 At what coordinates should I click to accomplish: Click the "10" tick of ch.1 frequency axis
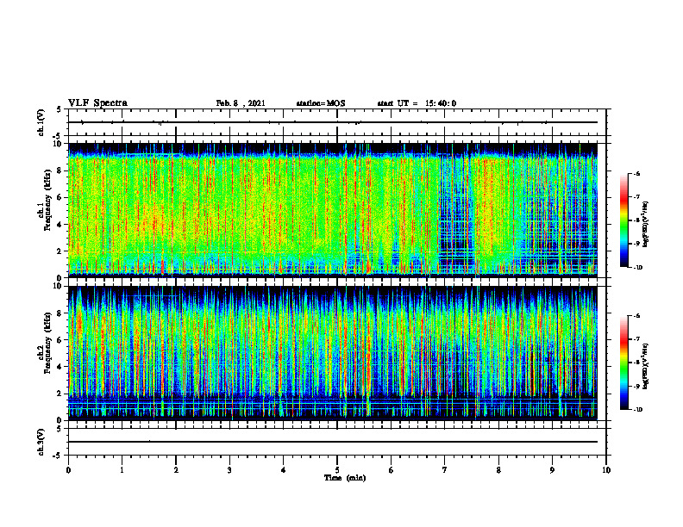tap(60, 144)
